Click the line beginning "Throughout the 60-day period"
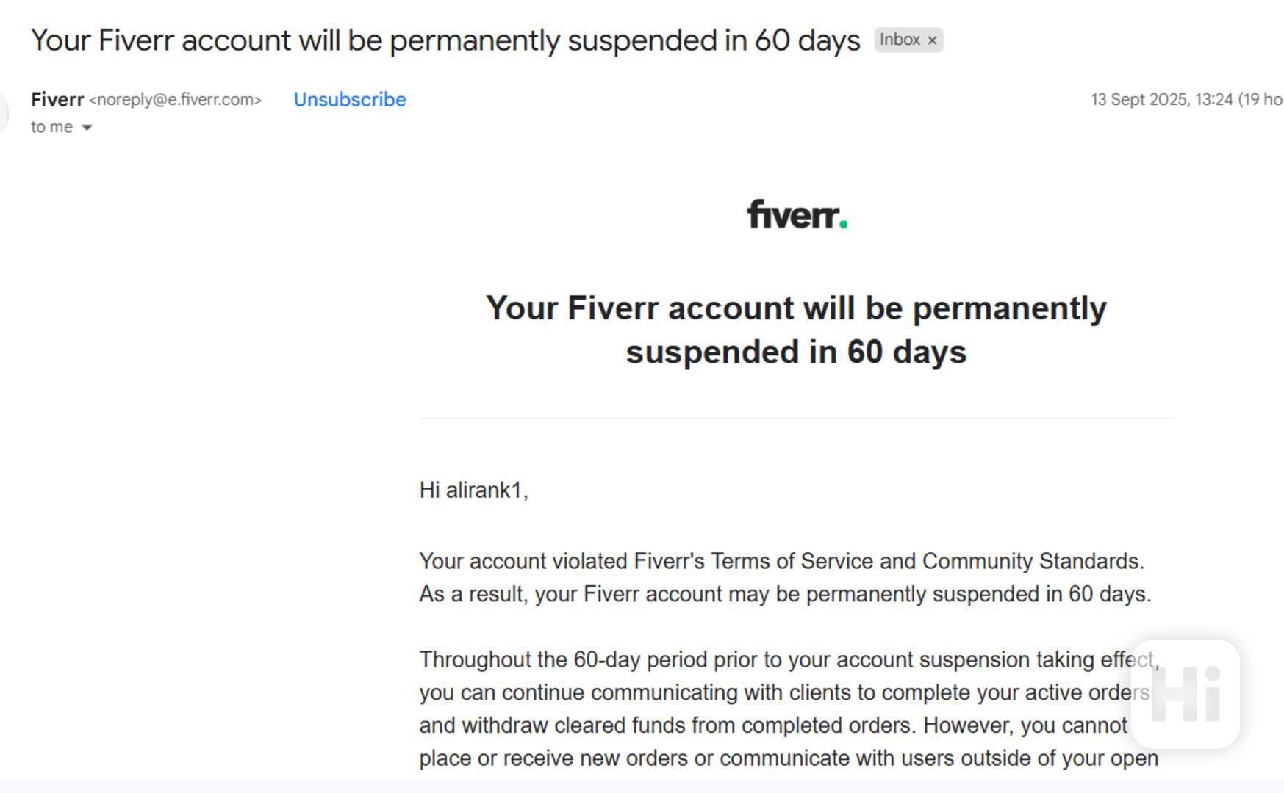This screenshot has height=793, width=1284. point(789,659)
